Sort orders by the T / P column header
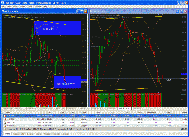Screen dimensions: 189x137 pos(122,113)
